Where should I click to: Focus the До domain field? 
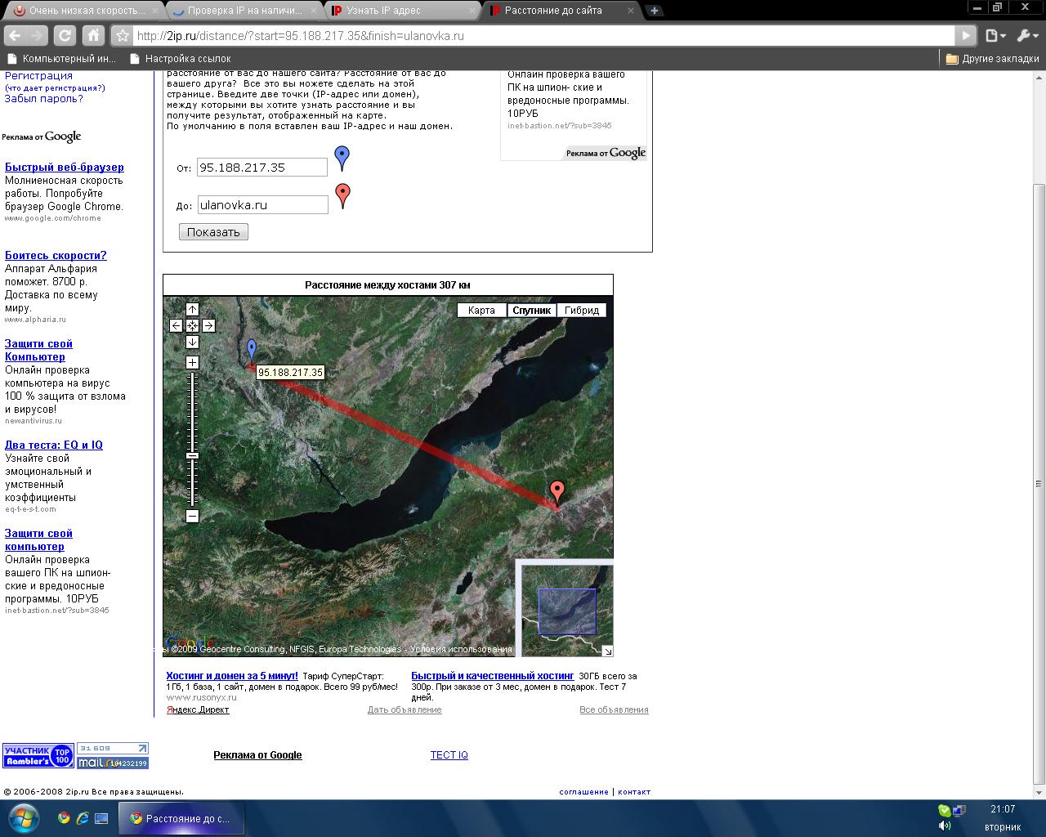(x=262, y=205)
